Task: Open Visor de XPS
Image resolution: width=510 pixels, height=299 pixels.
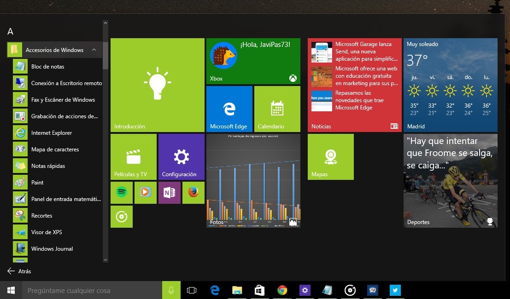Action: 58,232
